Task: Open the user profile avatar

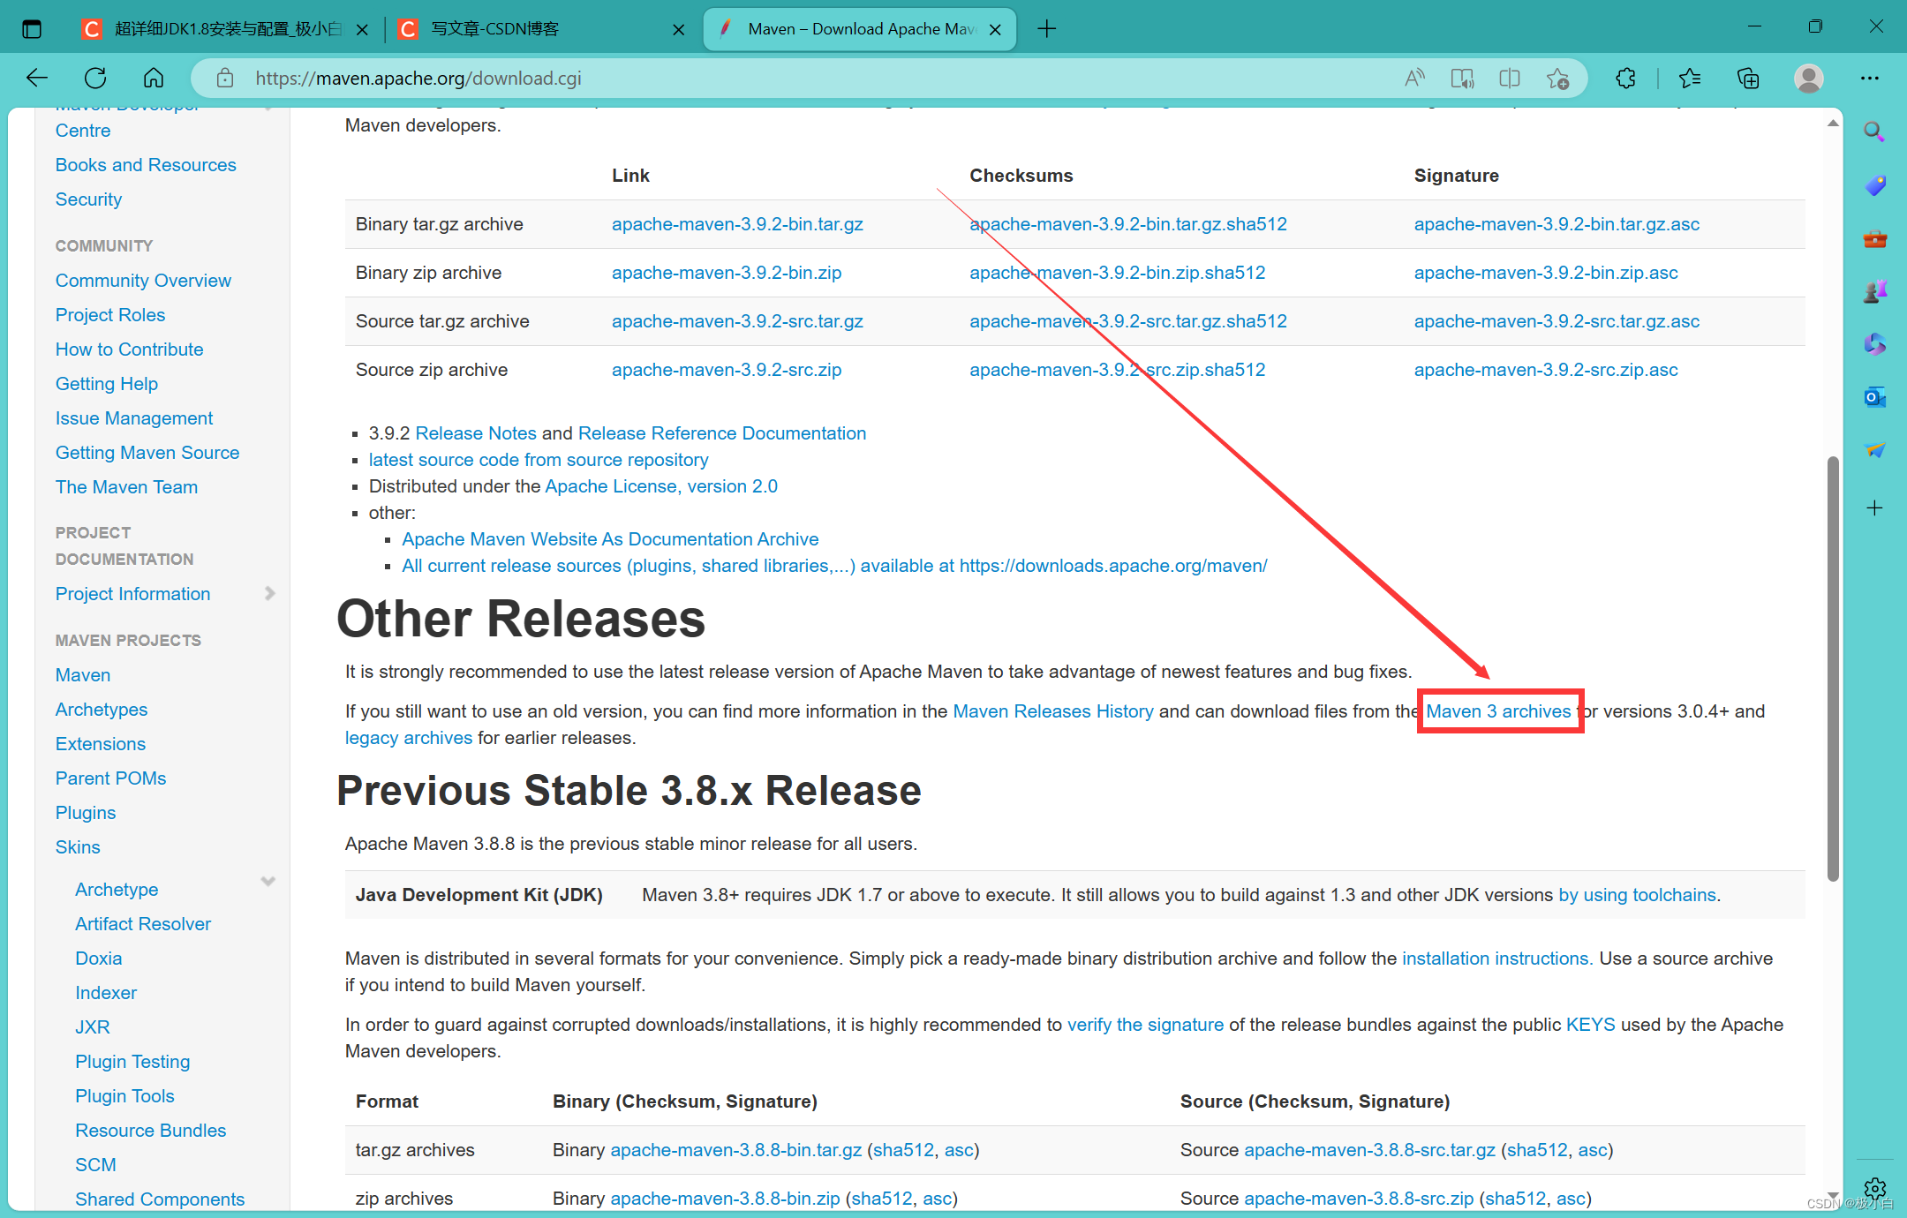Action: point(1809,79)
